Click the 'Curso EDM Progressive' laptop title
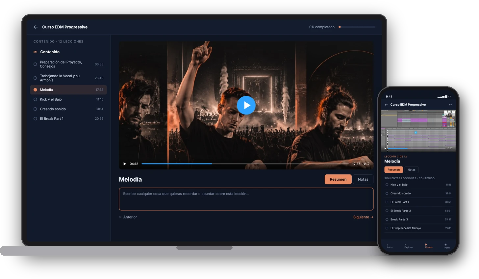The image size is (479, 279). point(65,27)
